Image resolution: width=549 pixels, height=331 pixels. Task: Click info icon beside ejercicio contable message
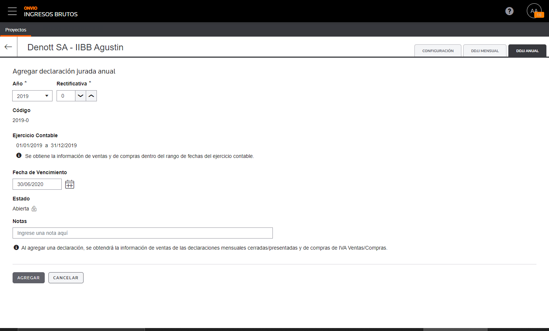tap(19, 155)
